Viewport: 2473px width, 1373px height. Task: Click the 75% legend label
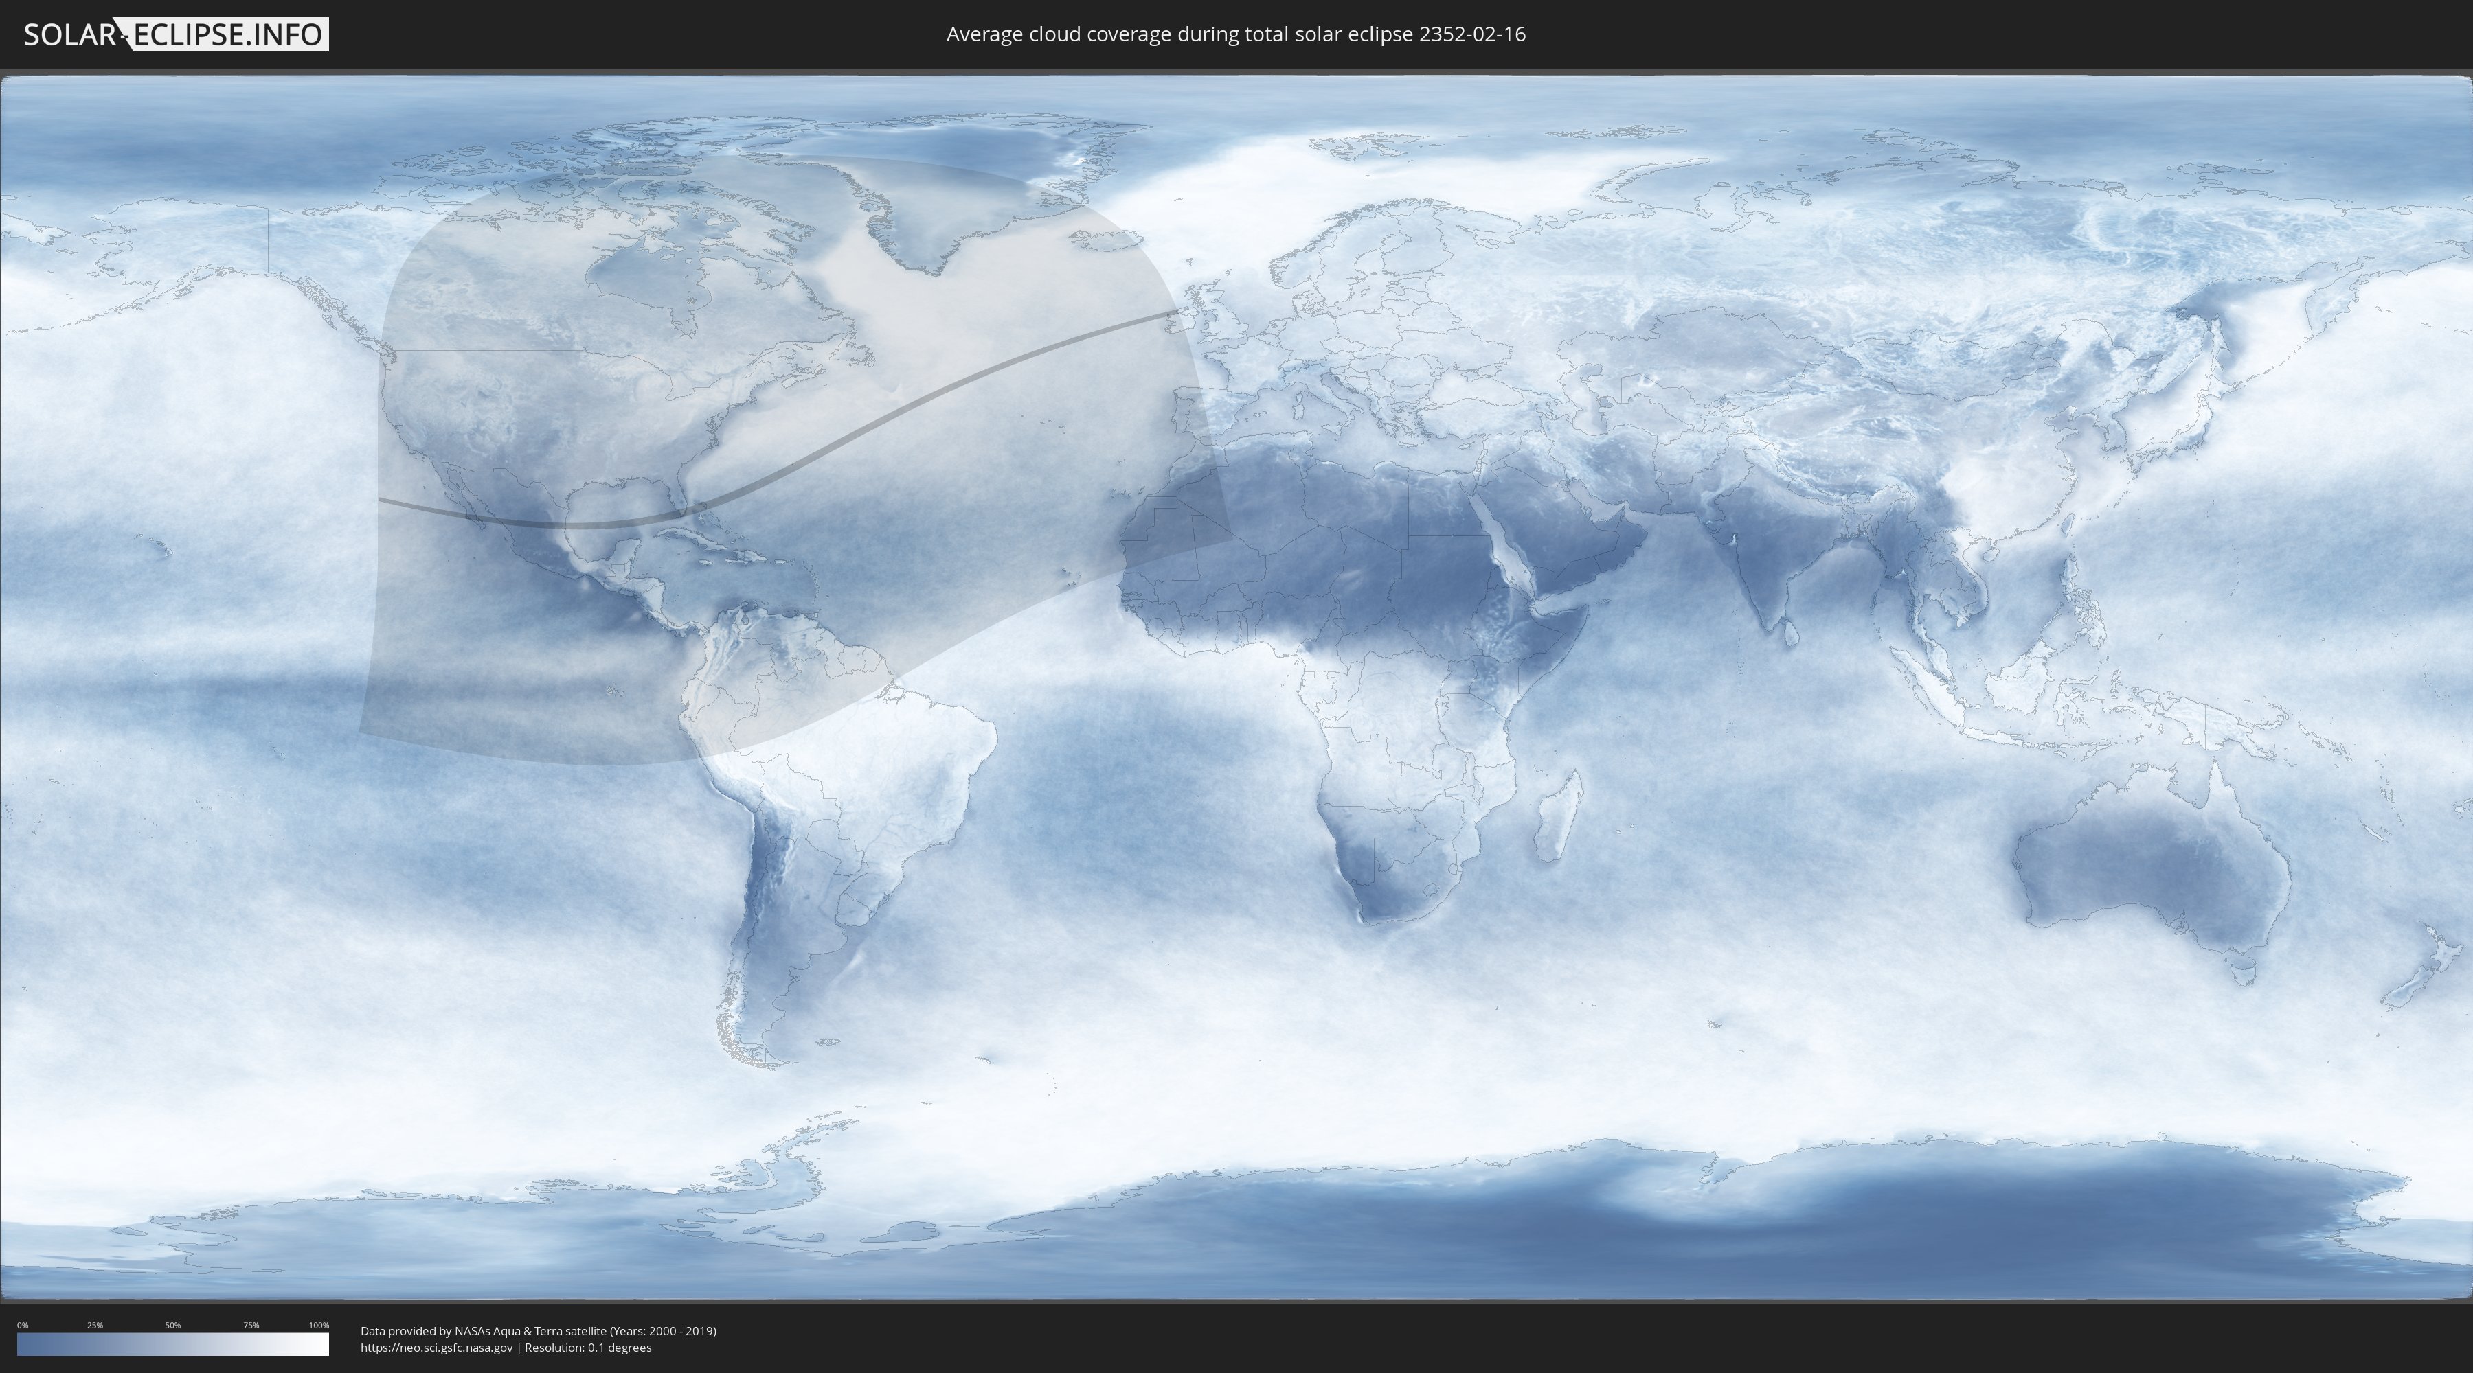click(251, 1325)
